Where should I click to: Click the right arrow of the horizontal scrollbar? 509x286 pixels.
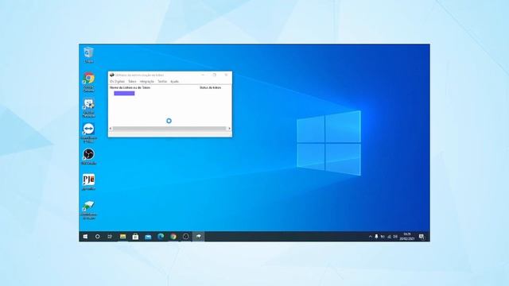(230, 129)
